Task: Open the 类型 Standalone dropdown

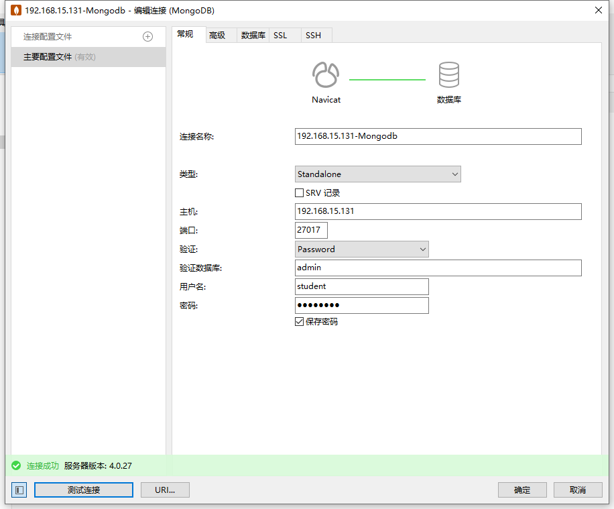Action: point(378,174)
